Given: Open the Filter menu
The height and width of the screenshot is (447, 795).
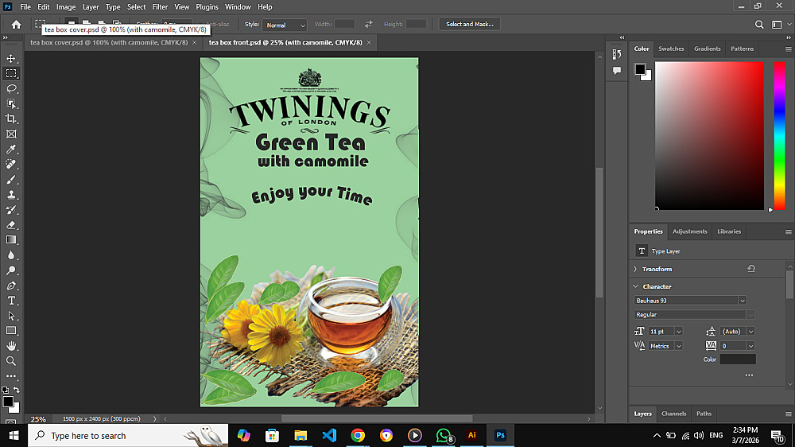Looking at the screenshot, I should click(160, 7).
